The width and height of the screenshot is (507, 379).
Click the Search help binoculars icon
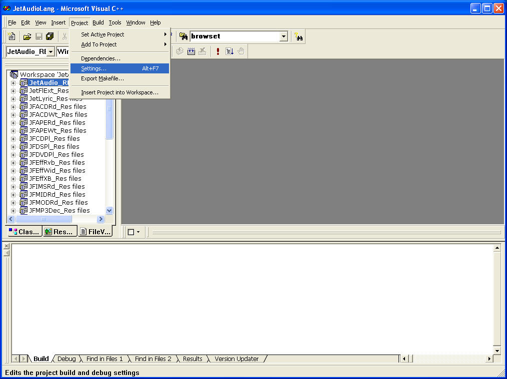coord(298,36)
